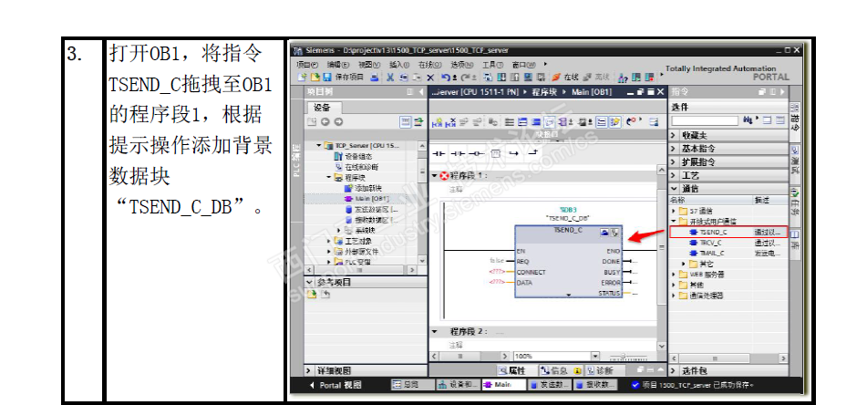Click the <???> CONNECT parameter

pyautogui.click(x=497, y=272)
